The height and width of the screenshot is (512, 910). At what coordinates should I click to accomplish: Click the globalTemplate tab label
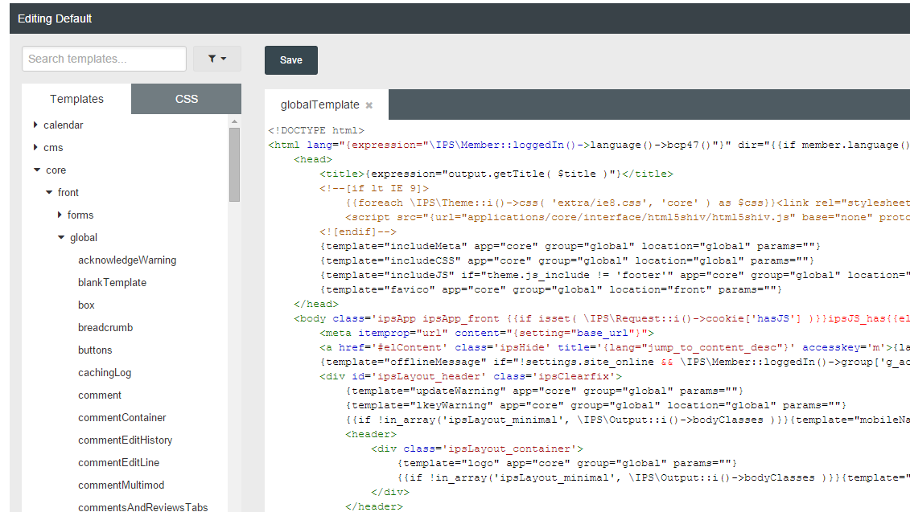(x=320, y=104)
